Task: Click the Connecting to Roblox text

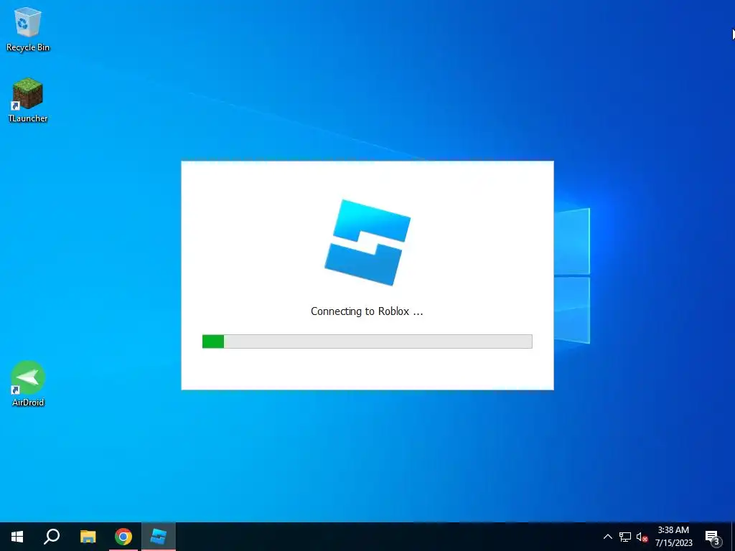Action: (367, 311)
